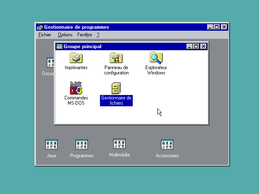The image size is (259, 194).
Task: Select the Explorateur Windows icon
Action: point(156,57)
